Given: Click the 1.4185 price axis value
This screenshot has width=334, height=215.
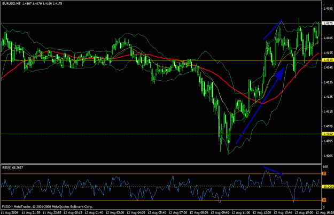Looking at the screenshot, I should coord(328,9).
